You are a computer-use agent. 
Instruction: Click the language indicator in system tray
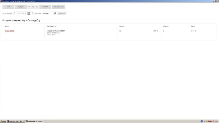[201, 121]
